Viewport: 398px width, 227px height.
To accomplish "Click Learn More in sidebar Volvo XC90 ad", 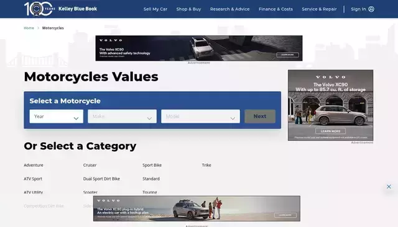I will 330,131.
